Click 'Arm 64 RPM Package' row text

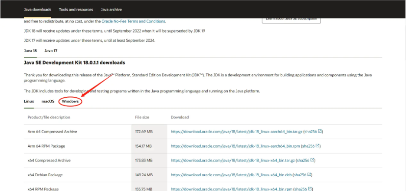(46, 146)
